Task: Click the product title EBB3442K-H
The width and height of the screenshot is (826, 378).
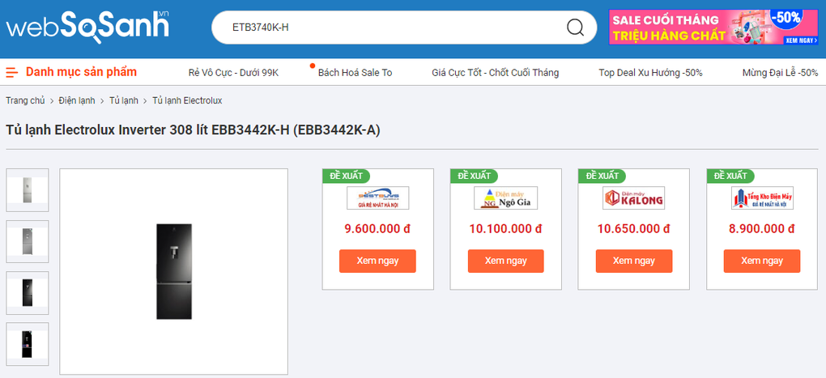Action: [x=193, y=130]
